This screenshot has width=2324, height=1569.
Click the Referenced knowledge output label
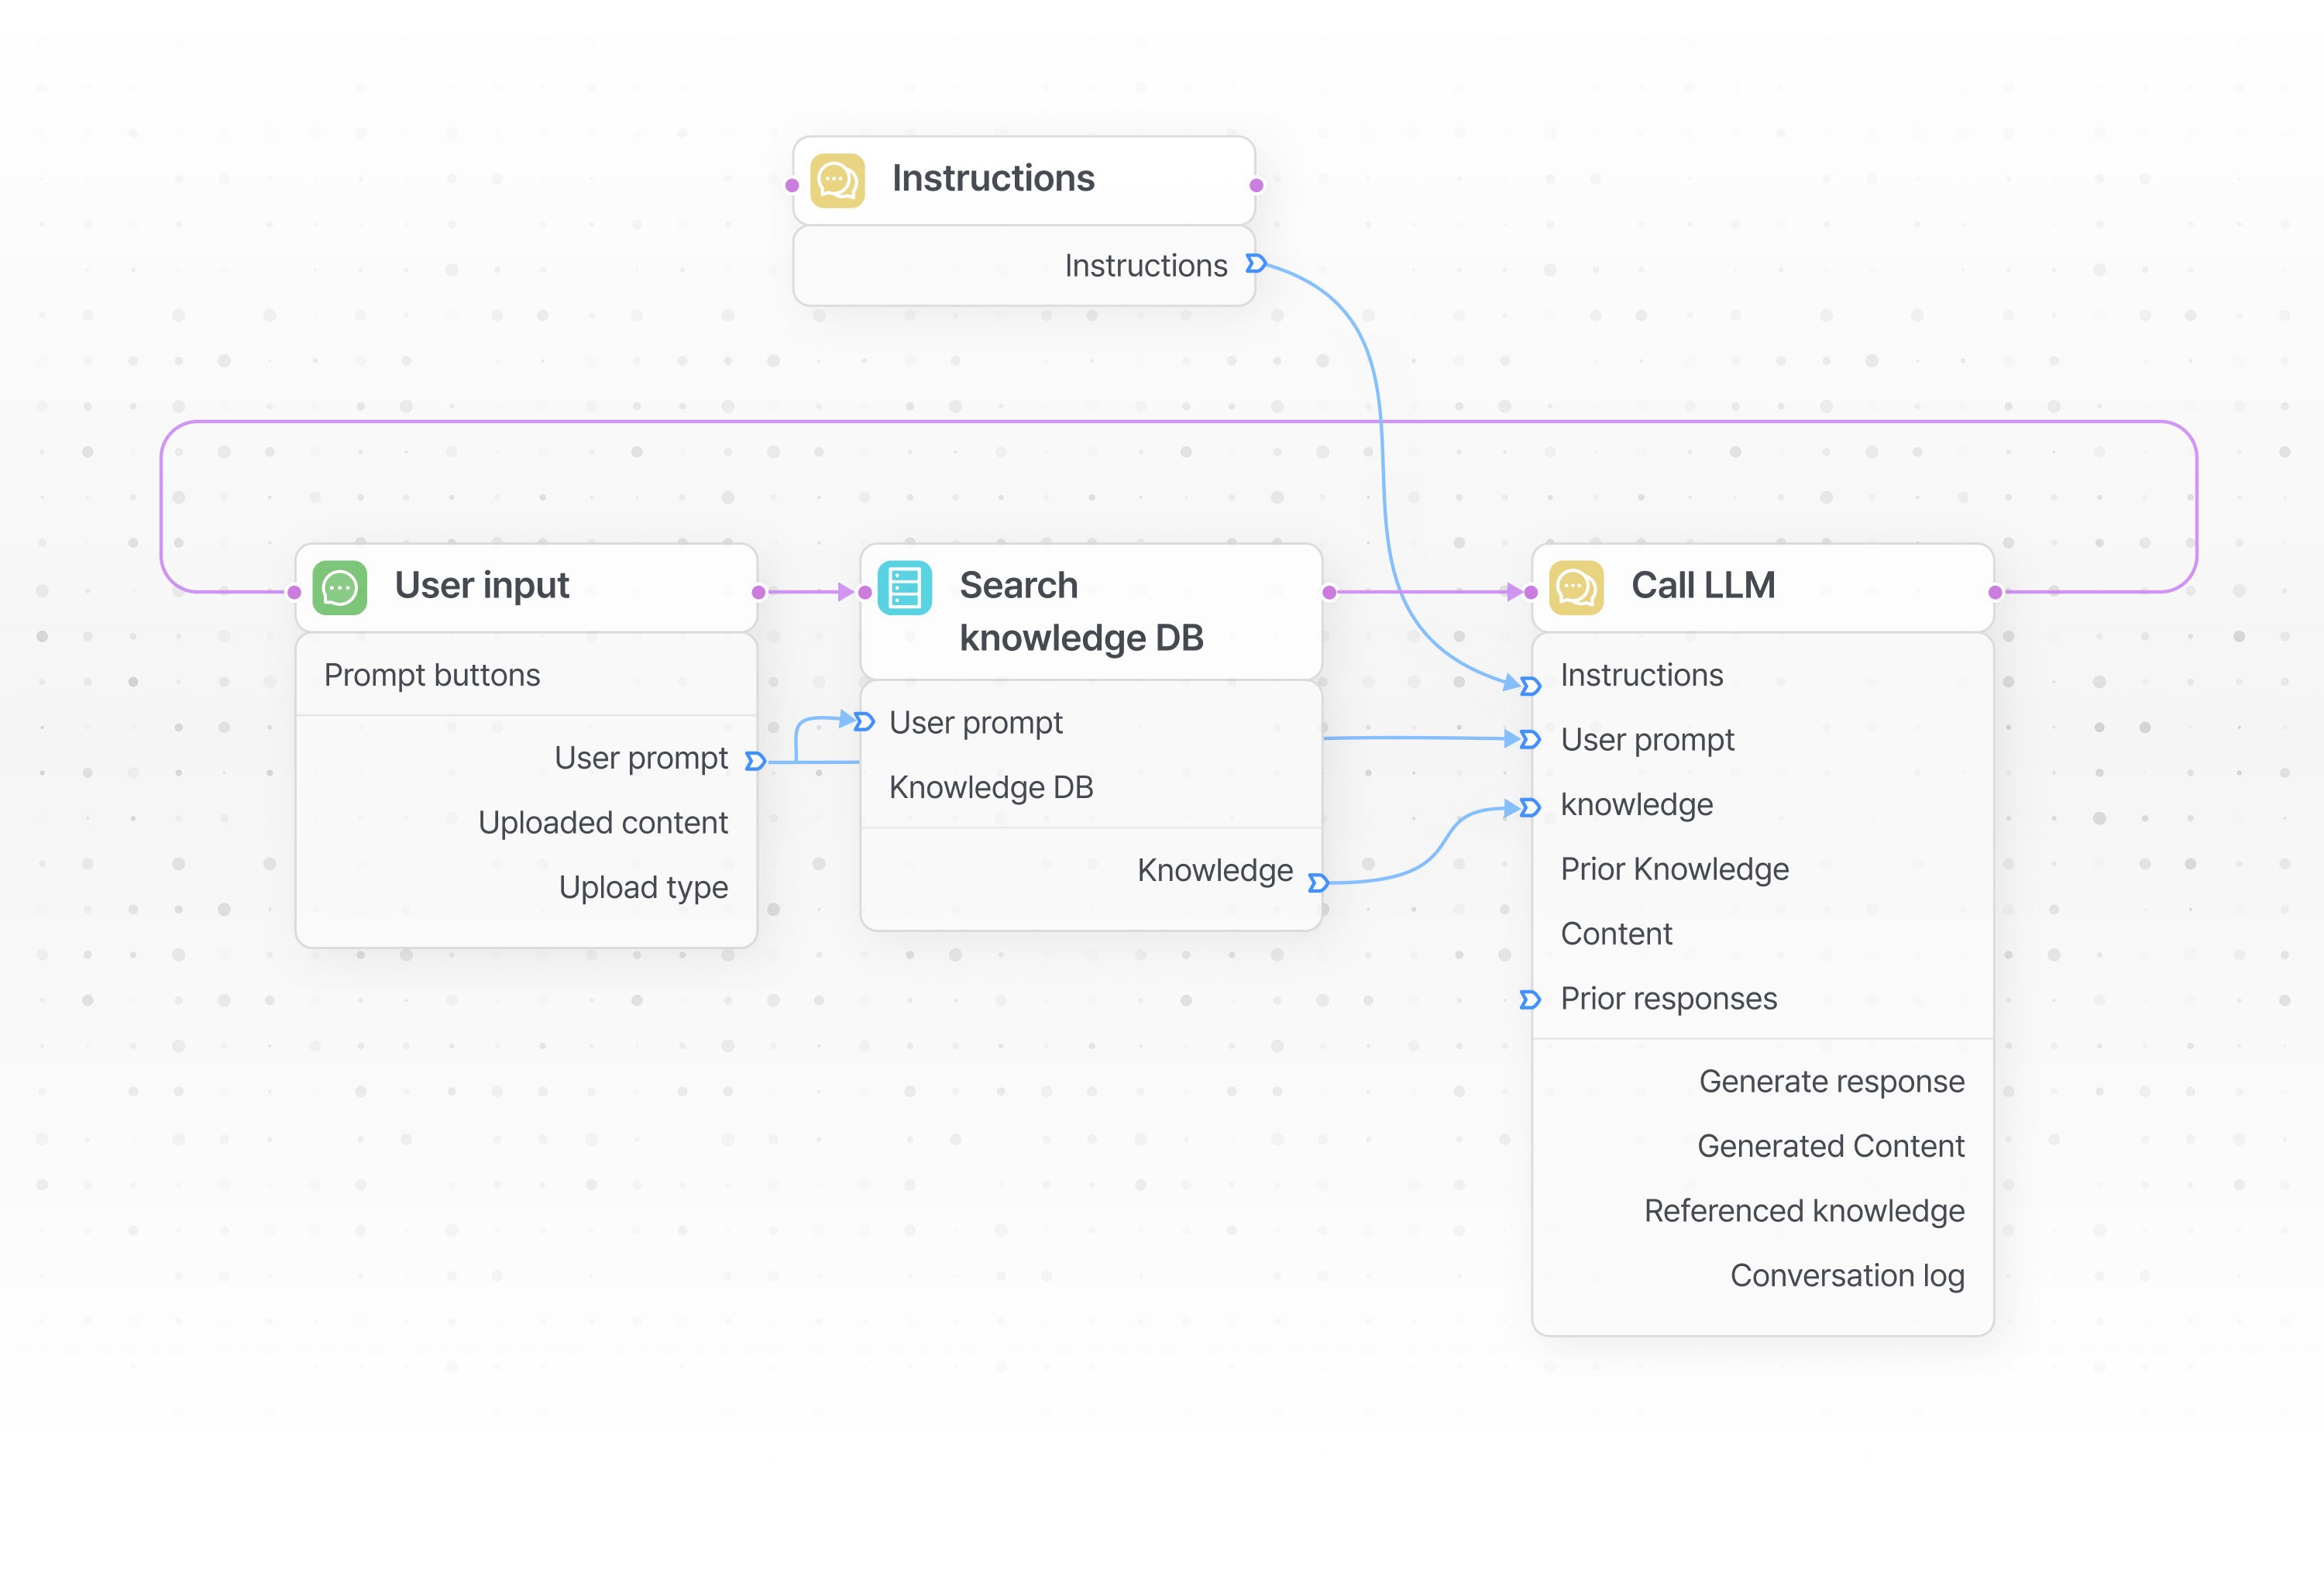point(1805,1211)
